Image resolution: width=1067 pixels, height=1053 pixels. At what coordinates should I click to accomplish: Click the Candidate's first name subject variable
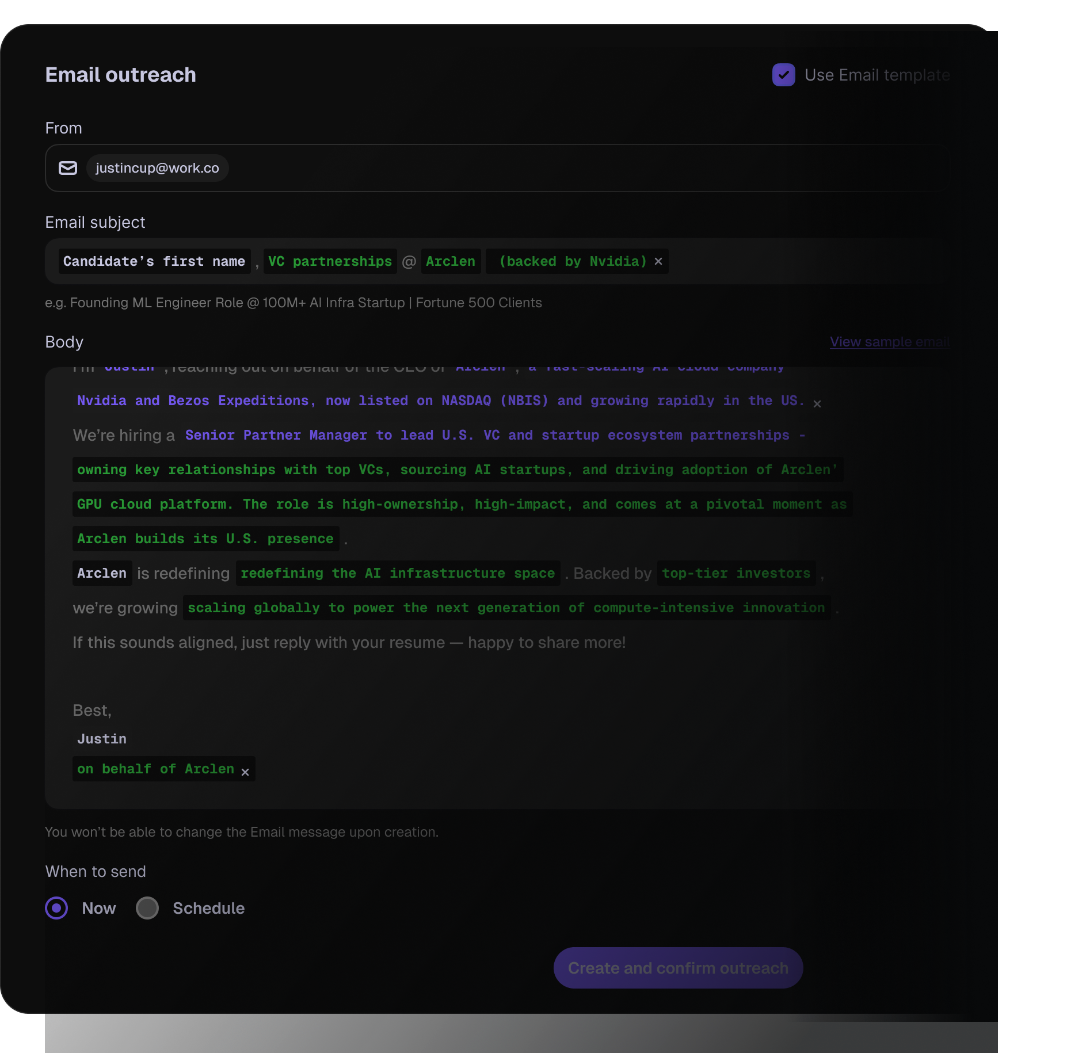[154, 262]
